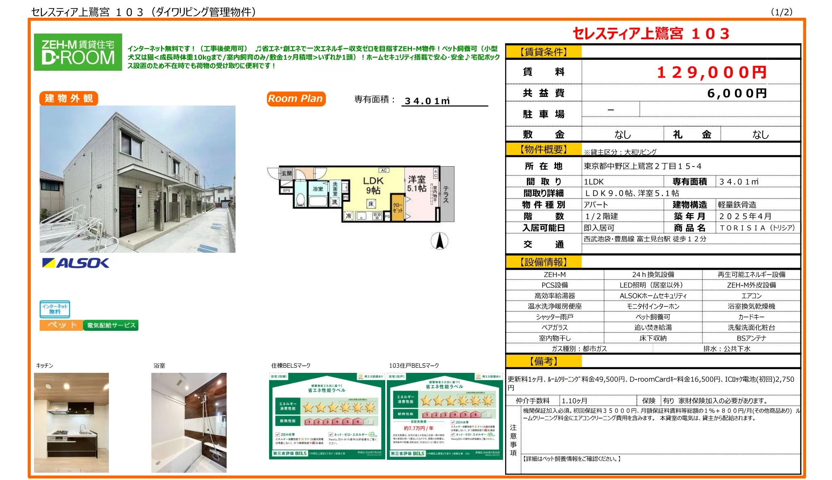Click the ネット・ゼロ・エネルギー checkbox in building BELS
This screenshot has width=832, height=480.
coord(331,435)
